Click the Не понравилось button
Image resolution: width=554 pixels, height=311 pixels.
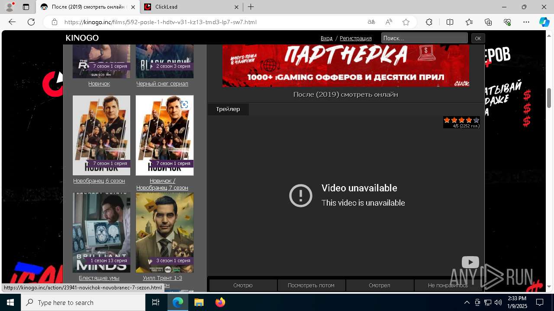click(x=448, y=285)
